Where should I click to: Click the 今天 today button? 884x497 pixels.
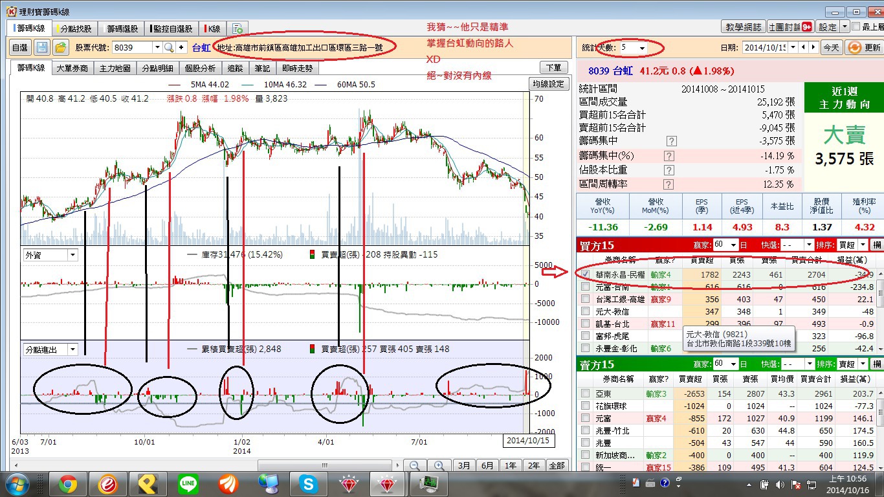tap(831, 47)
